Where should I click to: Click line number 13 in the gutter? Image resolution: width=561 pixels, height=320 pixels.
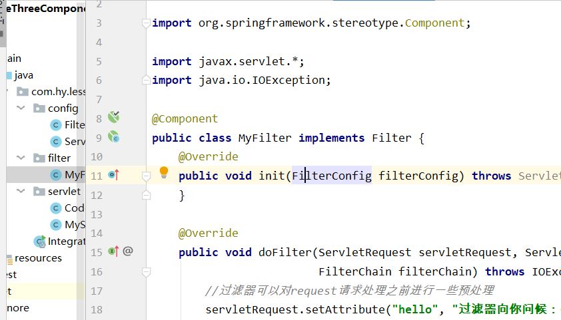coord(97,214)
